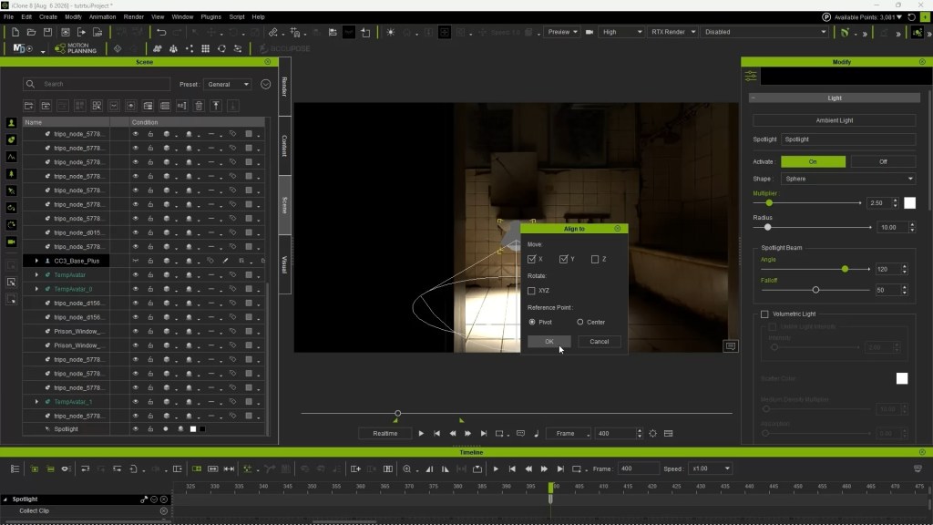Set light Activate to On
The image size is (933, 525).
[x=813, y=162]
